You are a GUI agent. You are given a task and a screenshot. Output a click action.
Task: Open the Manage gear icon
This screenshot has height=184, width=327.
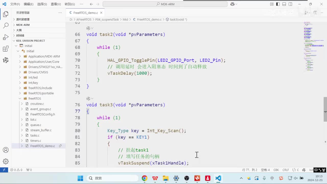point(6,161)
